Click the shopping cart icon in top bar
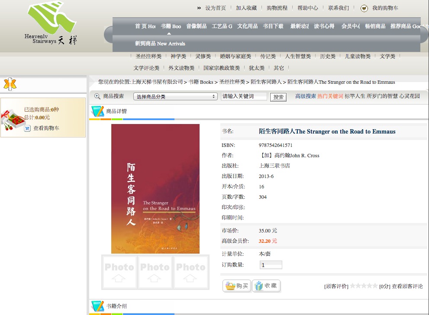 coord(364,8)
